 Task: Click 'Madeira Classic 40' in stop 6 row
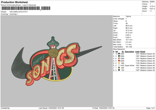coord(147,66)
